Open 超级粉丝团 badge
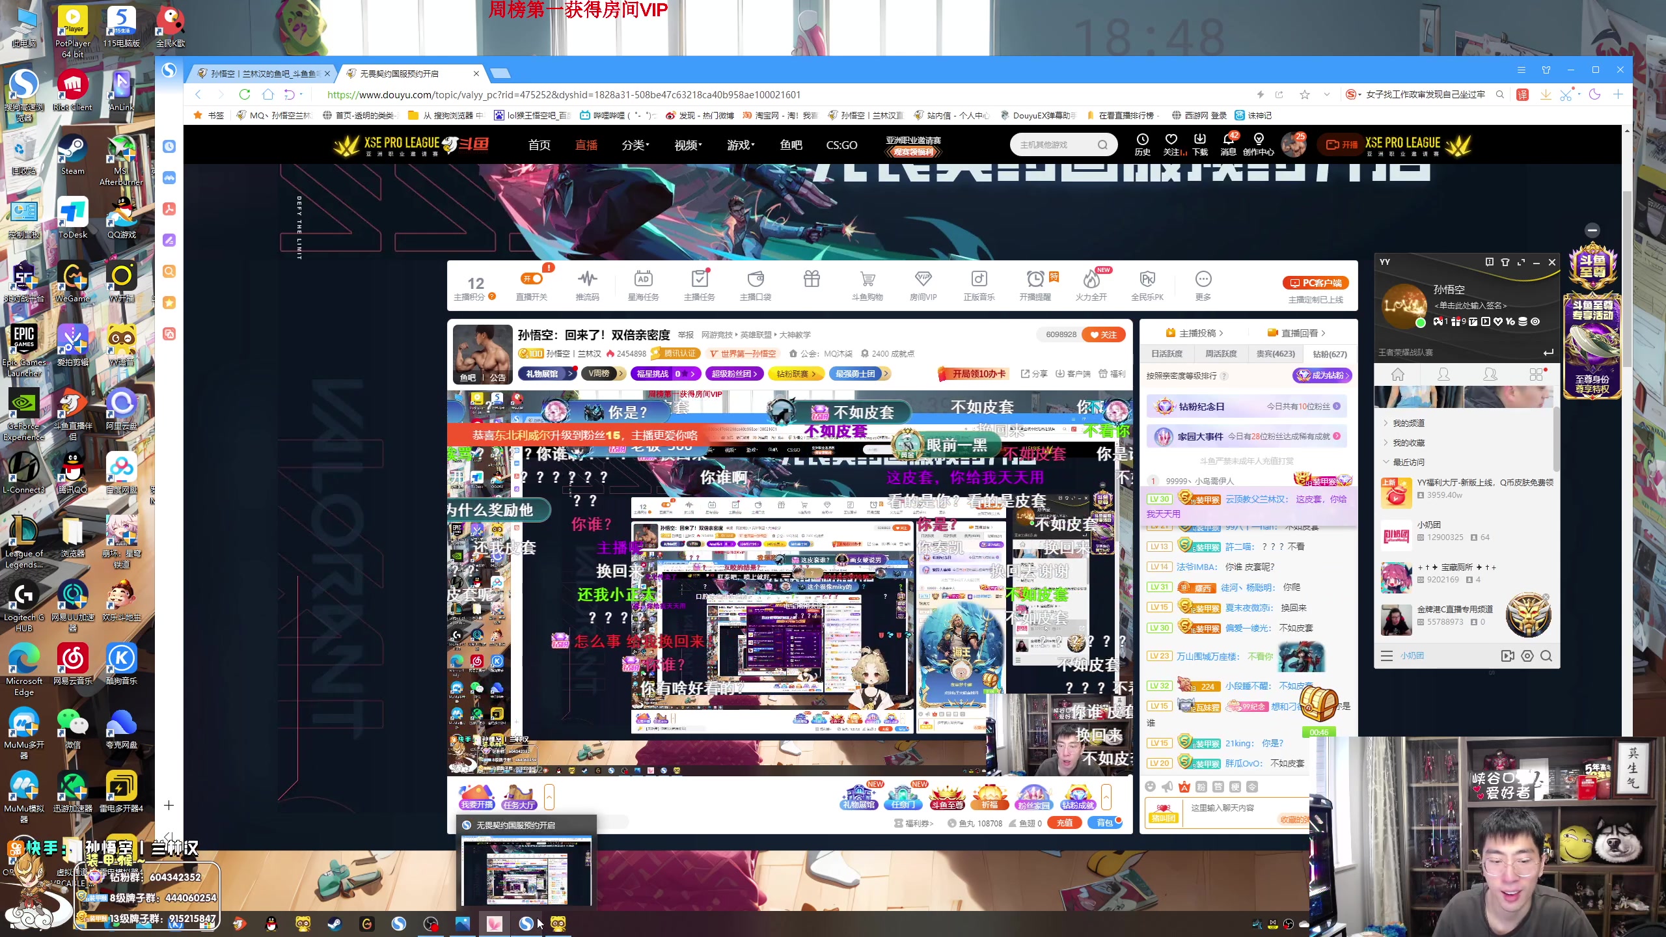Image resolution: width=1666 pixels, height=937 pixels. coord(735,373)
